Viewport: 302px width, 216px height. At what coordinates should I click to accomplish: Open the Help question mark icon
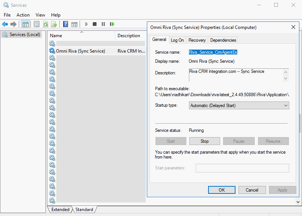coord(65,24)
